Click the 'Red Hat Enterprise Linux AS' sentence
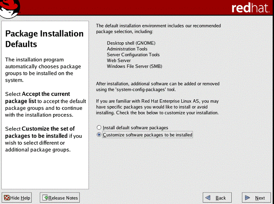274x204 pixels. click(x=157, y=107)
